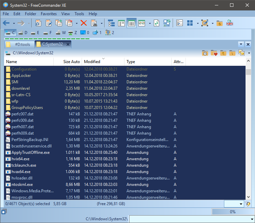Jump to root folder backslash icon

[232, 53]
